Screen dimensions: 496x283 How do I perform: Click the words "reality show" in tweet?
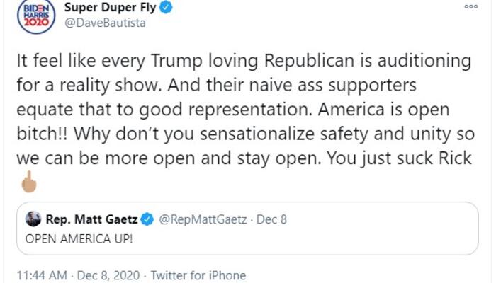tap(90, 86)
